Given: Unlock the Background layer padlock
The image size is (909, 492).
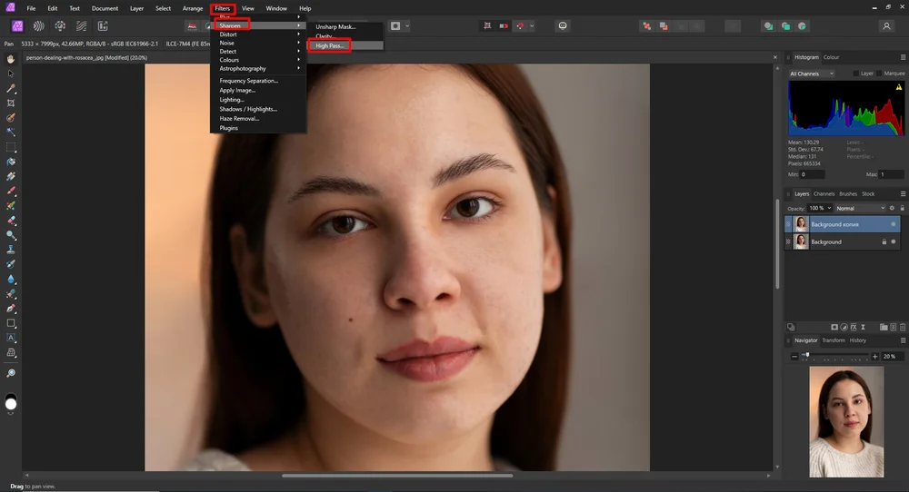Looking at the screenshot, I should point(884,241).
